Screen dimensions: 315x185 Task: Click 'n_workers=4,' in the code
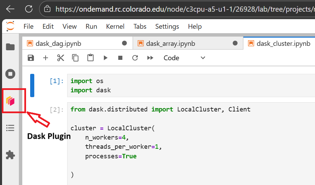pyautogui.click(x=107, y=137)
